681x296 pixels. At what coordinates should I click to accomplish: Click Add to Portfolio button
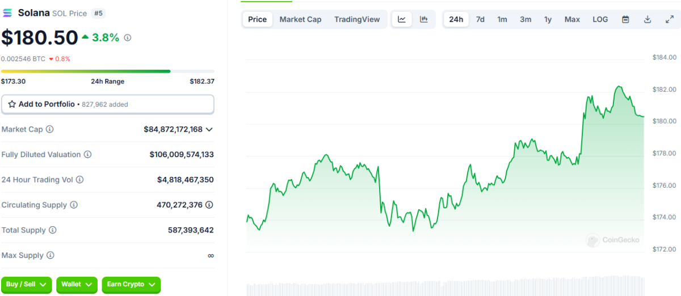108,104
